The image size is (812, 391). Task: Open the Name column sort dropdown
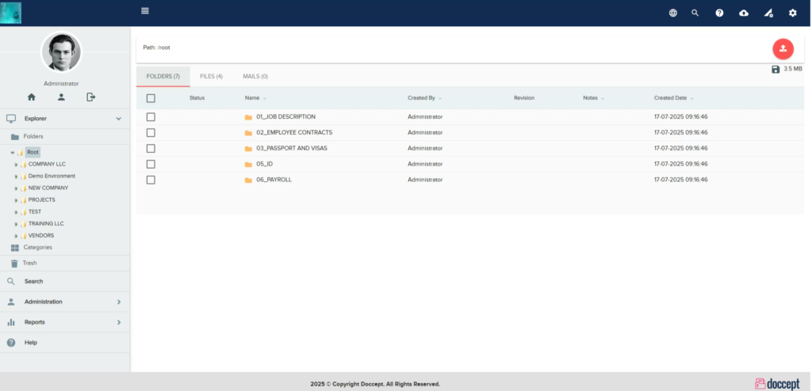coord(265,98)
